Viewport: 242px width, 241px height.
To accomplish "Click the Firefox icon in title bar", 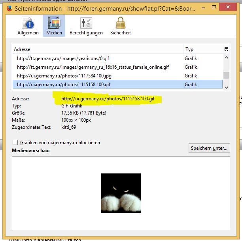I will point(9,9).
